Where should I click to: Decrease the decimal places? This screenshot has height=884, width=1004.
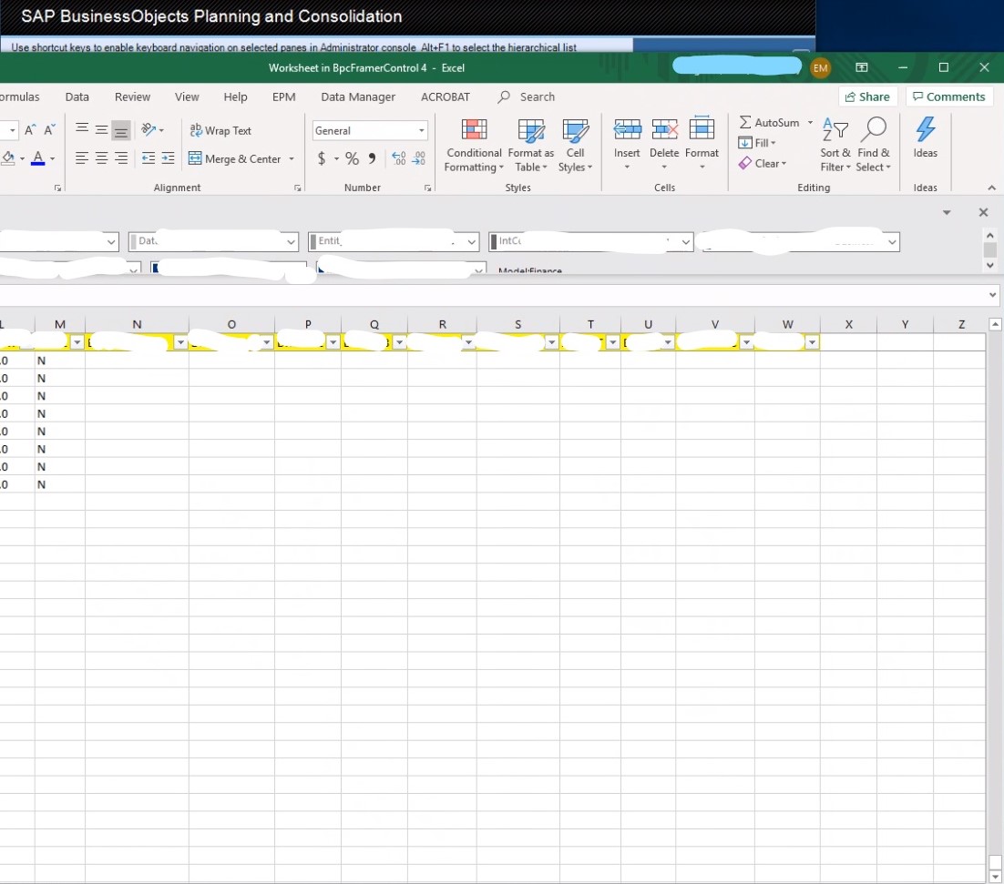pos(419,158)
